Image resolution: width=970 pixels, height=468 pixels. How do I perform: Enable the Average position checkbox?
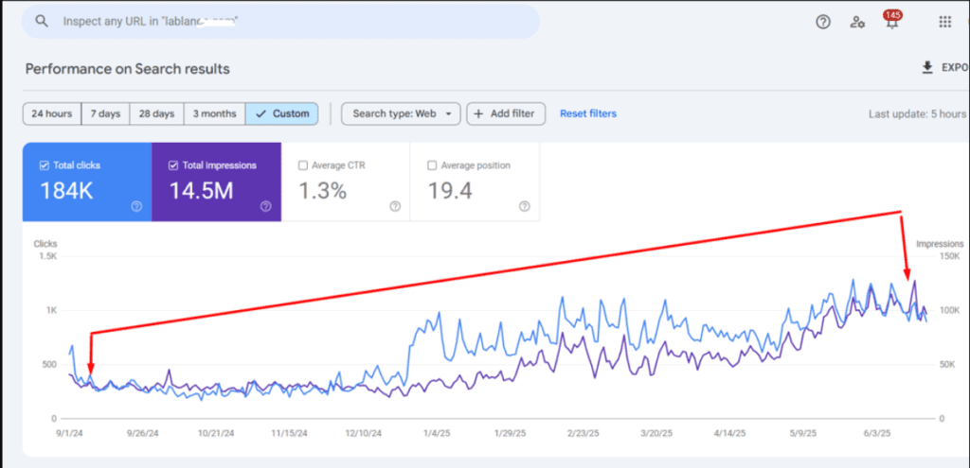[x=432, y=165]
